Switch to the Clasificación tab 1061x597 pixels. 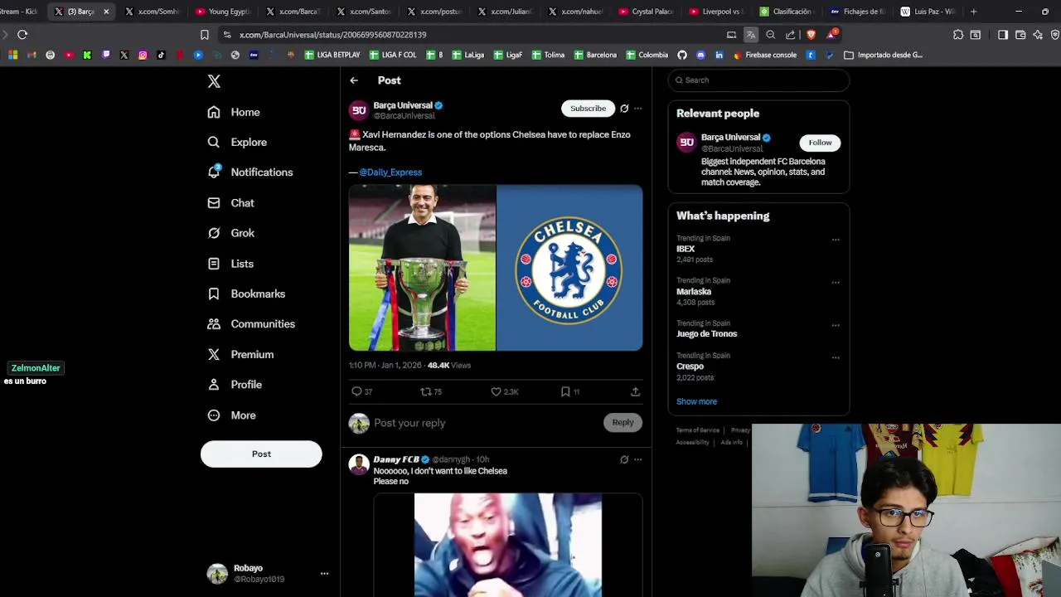point(787,12)
